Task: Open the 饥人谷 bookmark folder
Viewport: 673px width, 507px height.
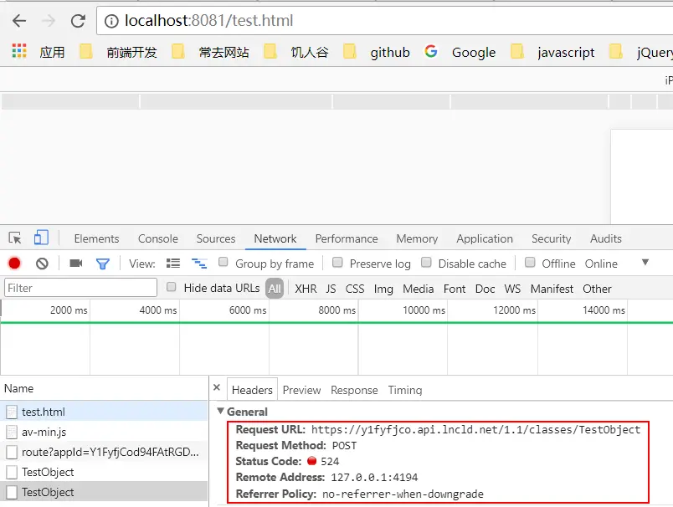Action: 296,53
